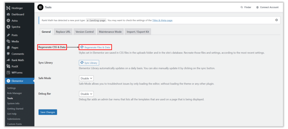Click the Finder magnifier icon

242,7
